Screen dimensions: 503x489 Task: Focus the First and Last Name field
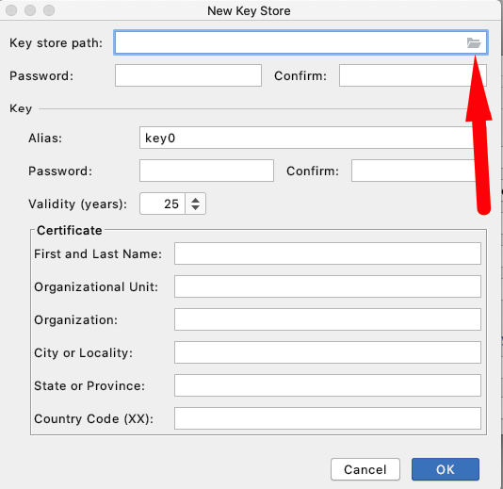pyautogui.click(x=328, y=253)
